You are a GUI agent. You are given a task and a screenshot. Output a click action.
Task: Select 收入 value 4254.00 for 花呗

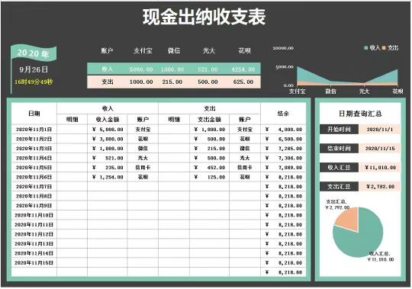click(x=243, y=69)
